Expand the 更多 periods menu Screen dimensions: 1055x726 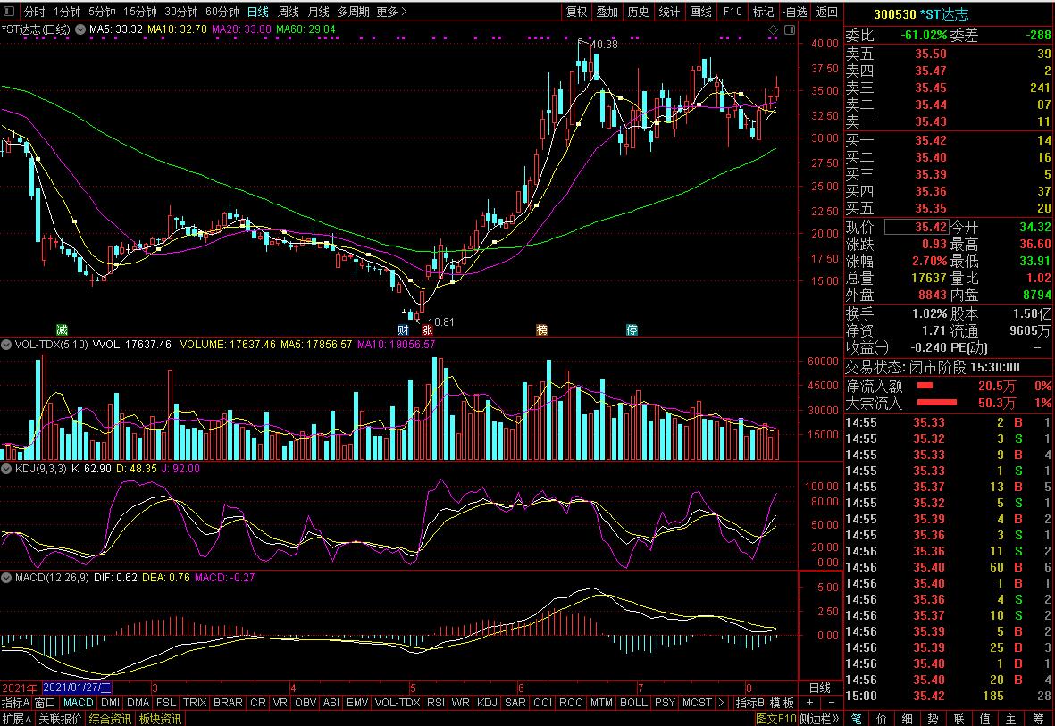(391, 12)
